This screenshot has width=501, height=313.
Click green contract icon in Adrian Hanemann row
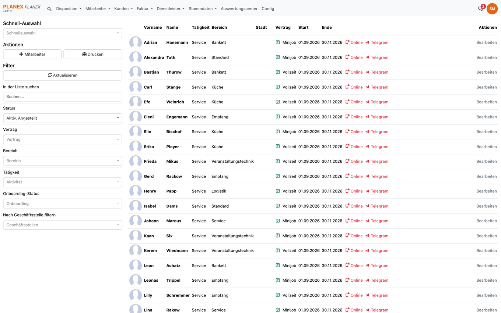[x=278, y=42]
